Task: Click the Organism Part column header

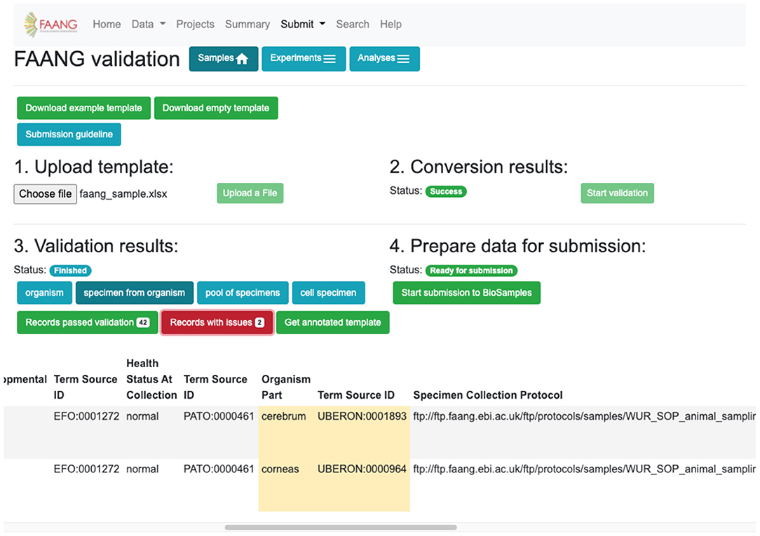Action: pos(286,387)
